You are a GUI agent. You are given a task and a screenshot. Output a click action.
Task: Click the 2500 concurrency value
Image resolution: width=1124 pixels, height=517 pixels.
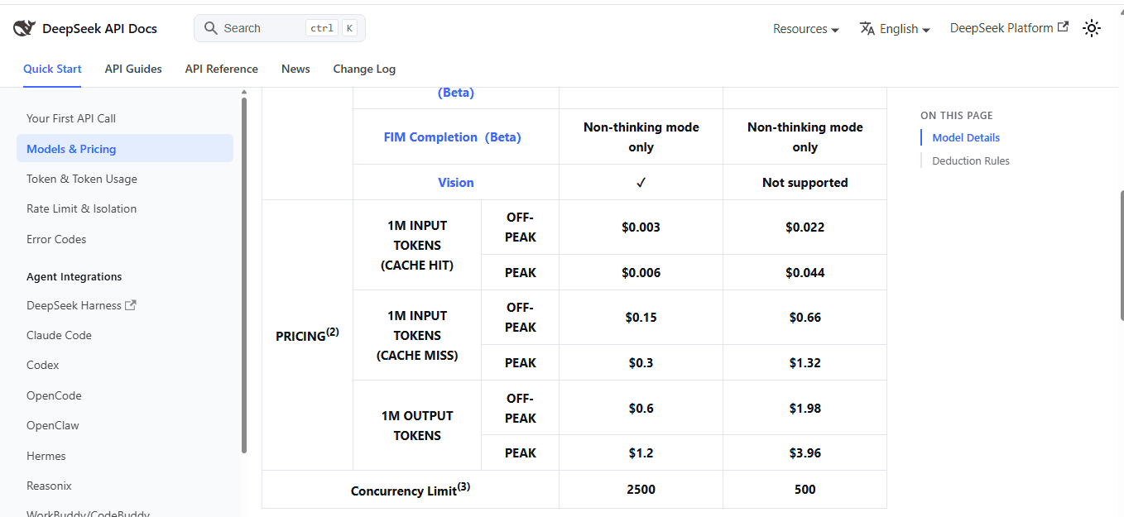point(641,489)
